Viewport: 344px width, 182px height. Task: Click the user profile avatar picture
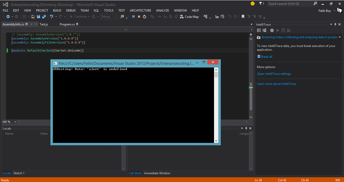[340, 10]
